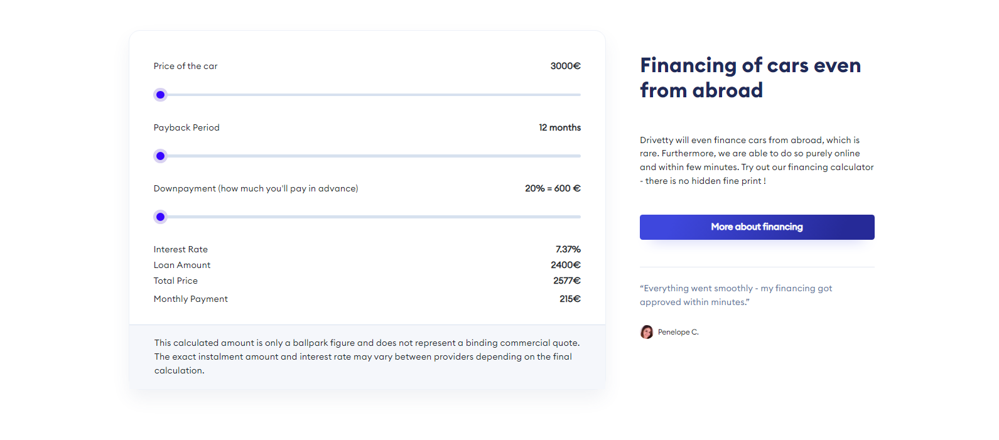The image size is (999, 440).
Task: Click the testimonial quote about financing approval
Action: [735, 295]
